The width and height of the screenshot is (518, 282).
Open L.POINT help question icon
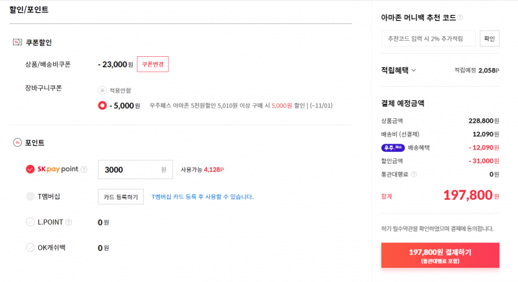(x=69, y=222)
